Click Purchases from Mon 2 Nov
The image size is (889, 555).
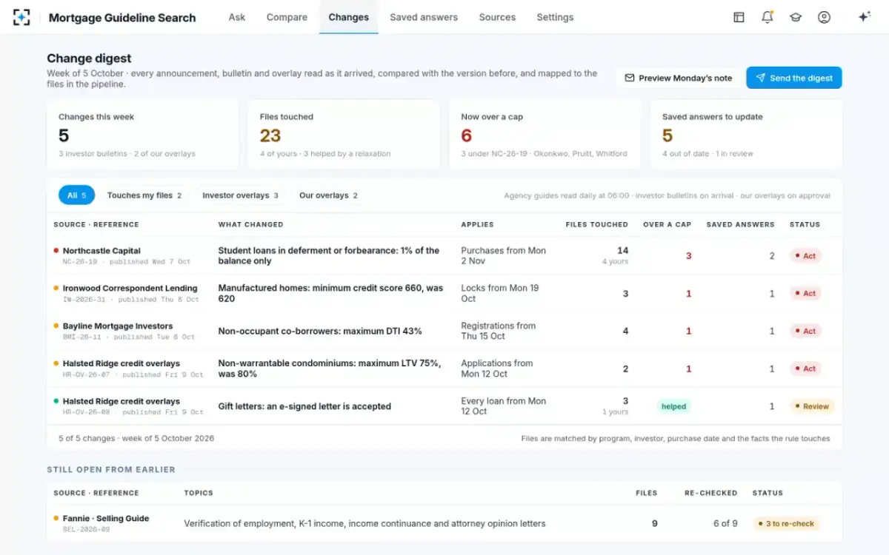coord(503,256)
